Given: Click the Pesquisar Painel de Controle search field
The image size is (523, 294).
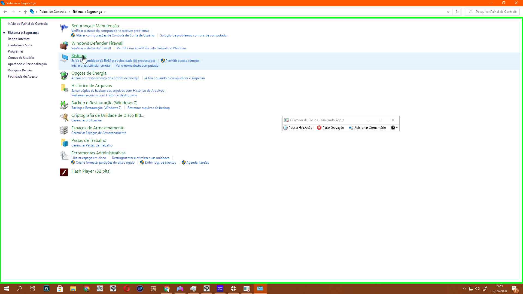Looking at the screenshot, I should [x=496, y=12].
